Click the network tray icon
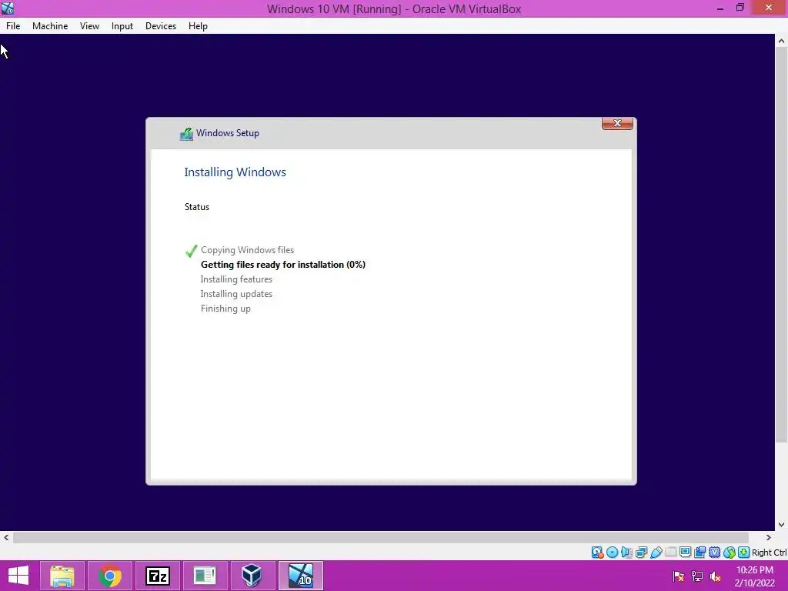This screenshot has height=591, width=788. tap(697, 576)
